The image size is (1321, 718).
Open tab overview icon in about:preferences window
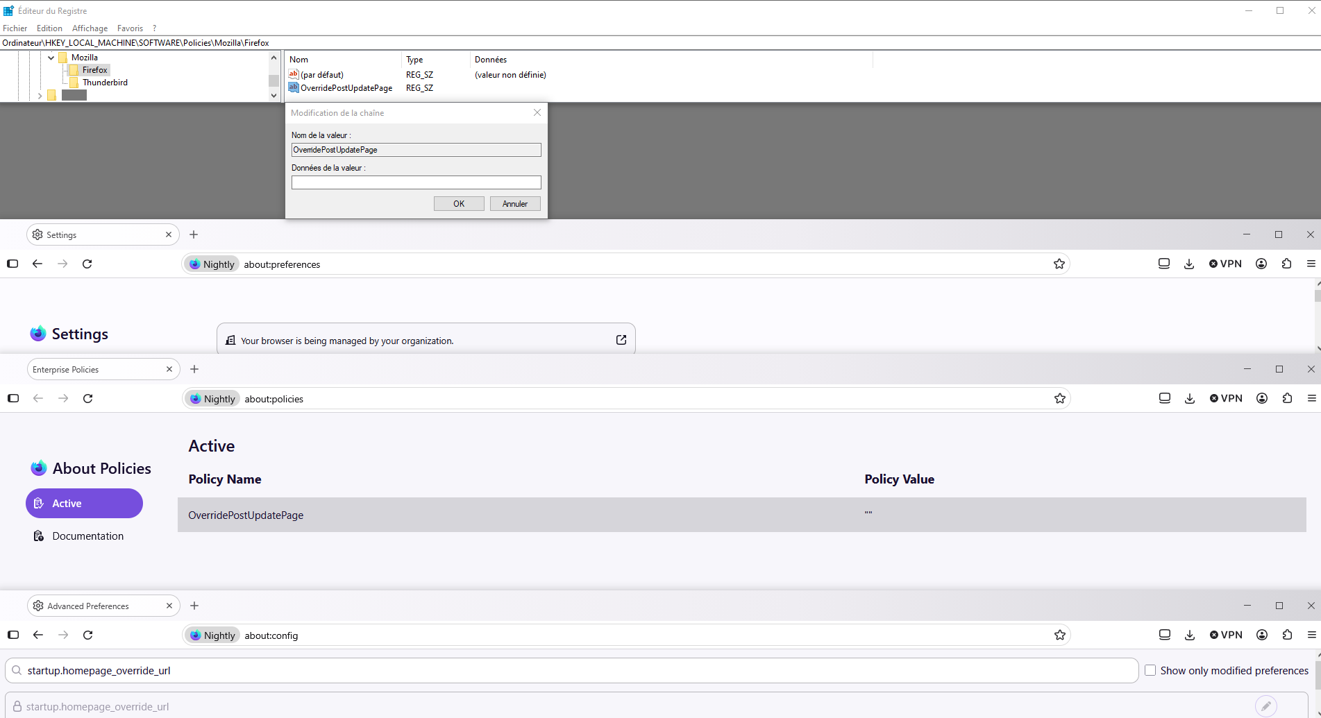point(1164,264)
